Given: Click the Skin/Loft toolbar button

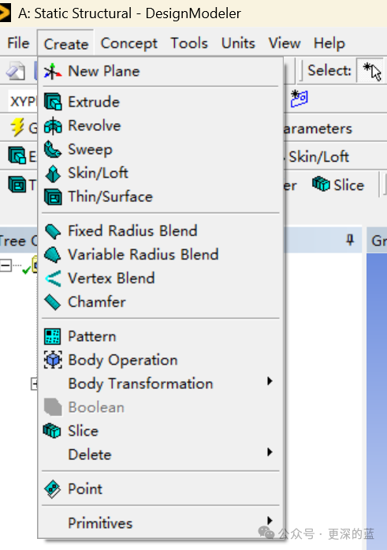Looking at the screenshot, I should [318, 156].
